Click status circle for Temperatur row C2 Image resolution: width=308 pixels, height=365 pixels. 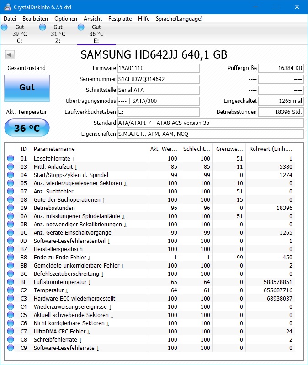coord(11,290)
